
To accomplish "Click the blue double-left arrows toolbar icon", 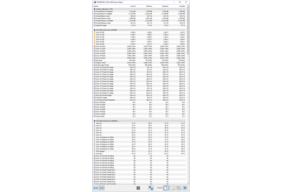I will click(x=96, y=188).
